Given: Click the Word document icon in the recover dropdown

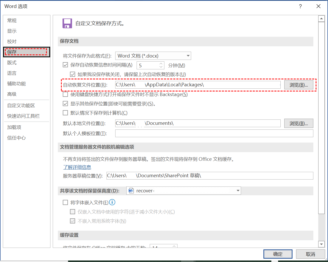Looking at the screenshot, I should (131, 191).
